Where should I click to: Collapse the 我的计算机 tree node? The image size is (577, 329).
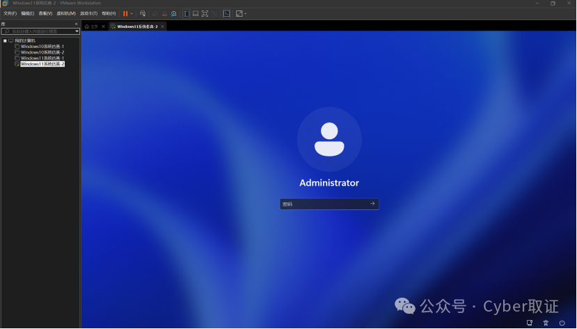[x=5, y=41]
